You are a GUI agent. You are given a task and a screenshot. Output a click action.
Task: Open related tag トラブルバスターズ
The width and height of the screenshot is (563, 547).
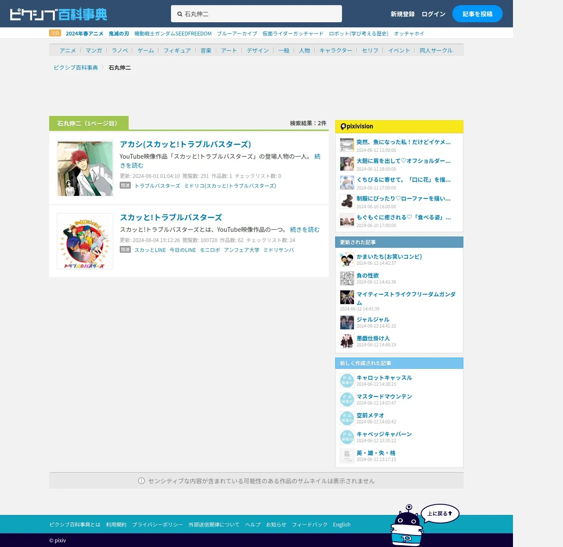pyautogui.click(x=157, y=186)
